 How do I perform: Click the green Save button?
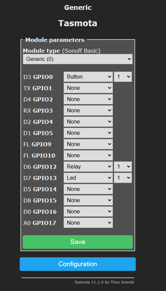pos(78,242)
